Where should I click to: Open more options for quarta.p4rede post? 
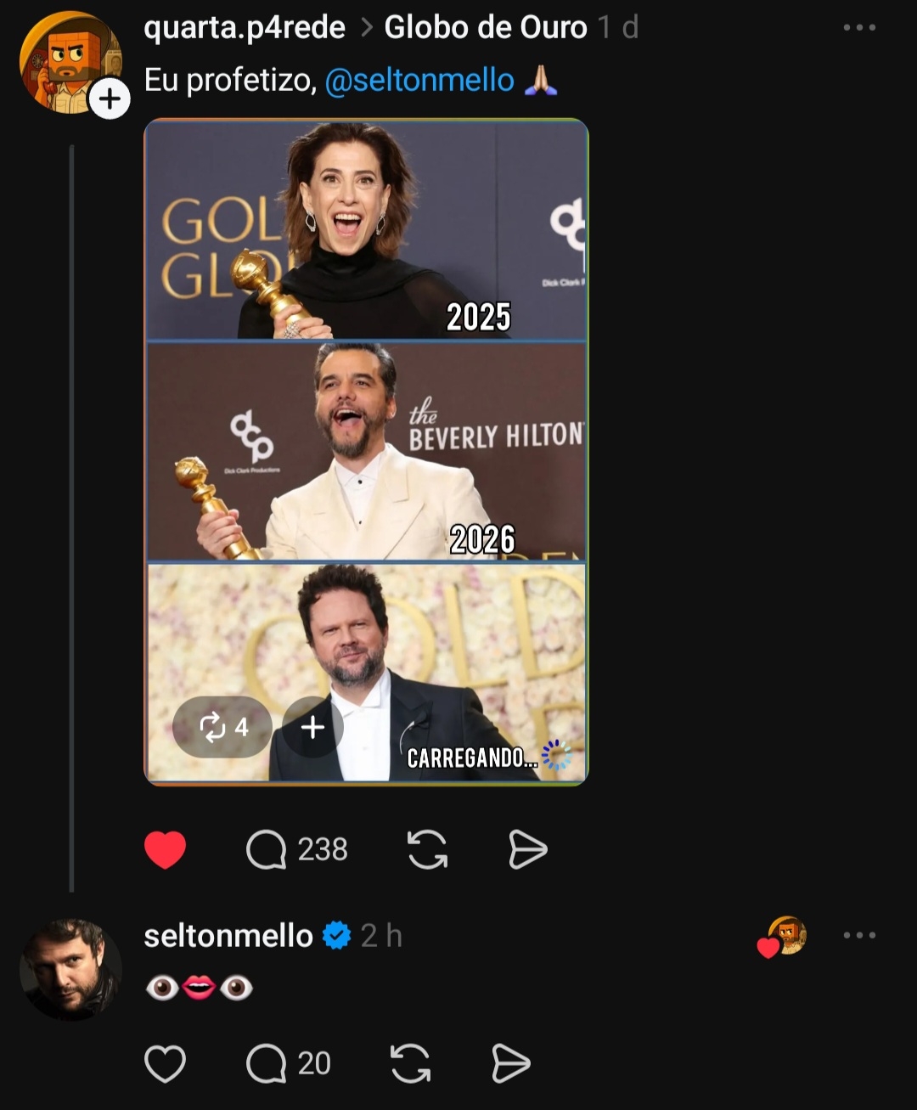pos(859,28)
